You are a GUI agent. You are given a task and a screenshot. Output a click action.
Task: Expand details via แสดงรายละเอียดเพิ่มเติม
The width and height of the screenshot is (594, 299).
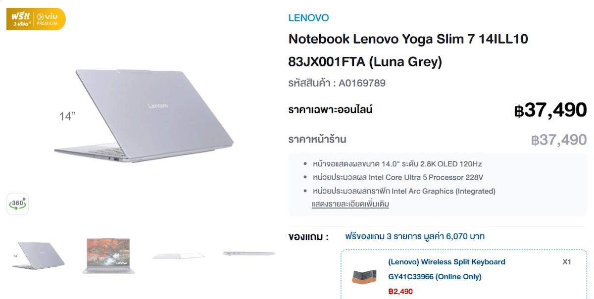(x=350, y=204)
